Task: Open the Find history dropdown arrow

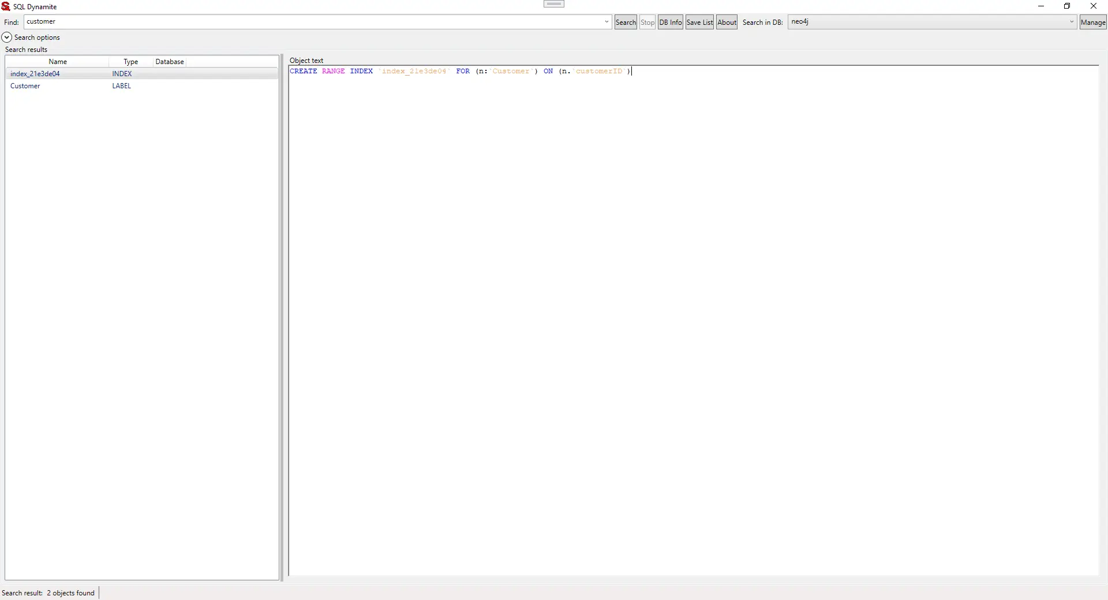Action: click(607, 22)
